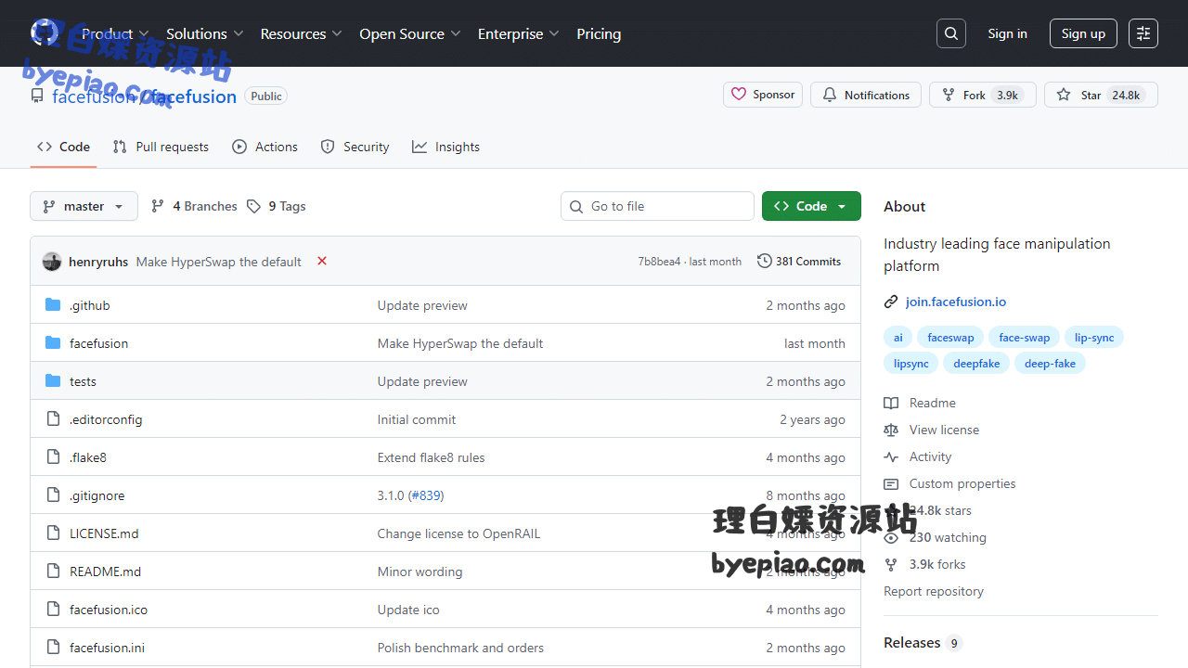The width and height of the screenshot is (1188, 668).
Task: Open the .editorconfig file name
Action: (x=106, y=419)
